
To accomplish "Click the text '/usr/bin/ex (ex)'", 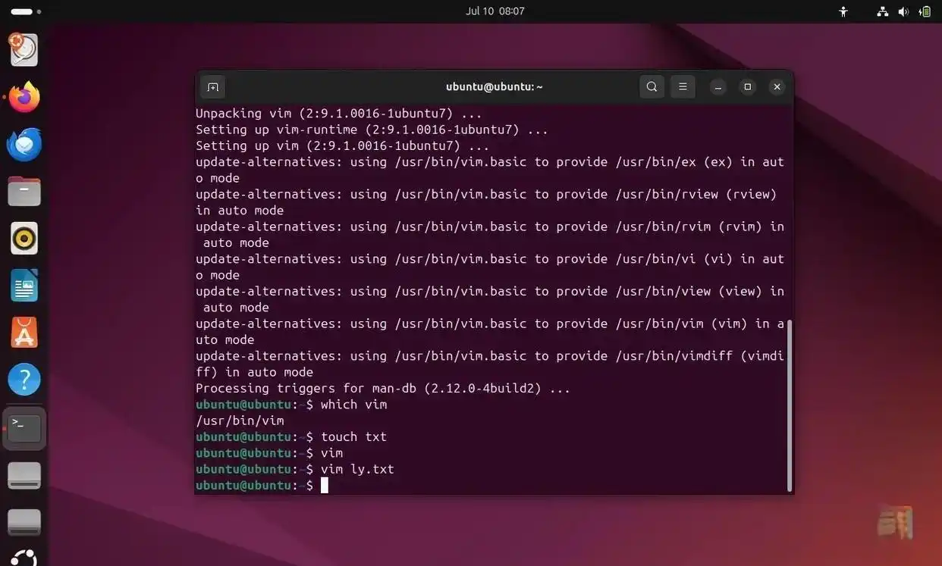I will click(x=674, y=162).
